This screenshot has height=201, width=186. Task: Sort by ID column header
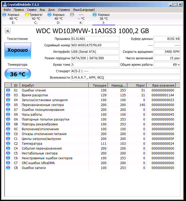(16, 85)
